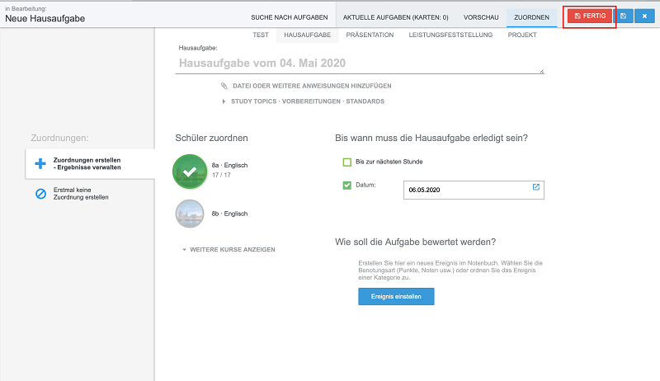Image resolution: width=660 pixels, height=381 pixels.
Task: Select the 8a Englisch class avatar
Action: pyautogui.click(x=190, y=172)
